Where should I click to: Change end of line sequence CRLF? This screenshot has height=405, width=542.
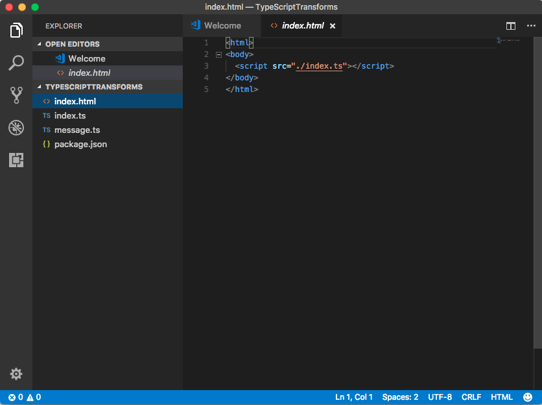pyautogui.click(x=471, y=397)
